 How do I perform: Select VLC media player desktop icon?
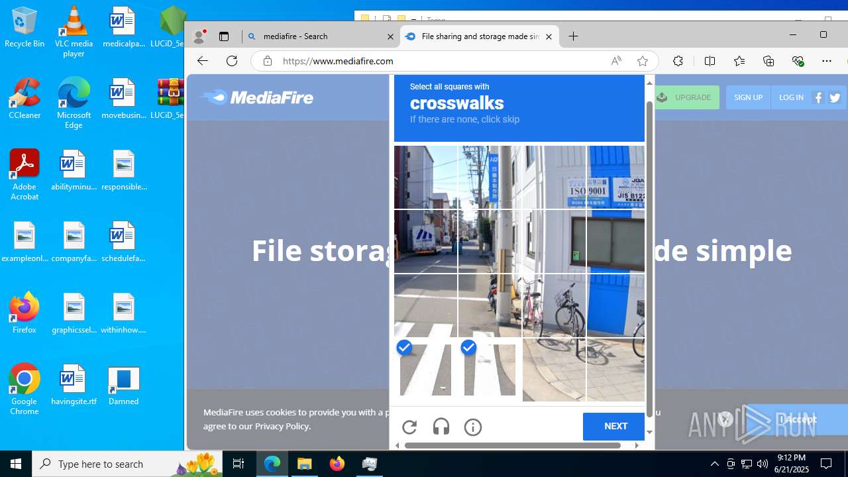tap(74, 32)
